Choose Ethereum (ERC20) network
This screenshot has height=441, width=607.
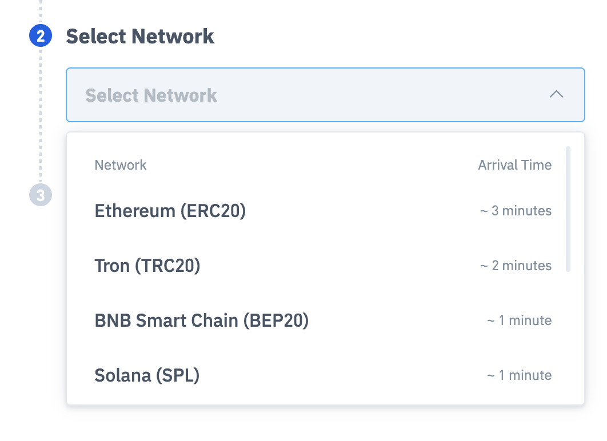(324, 211)
